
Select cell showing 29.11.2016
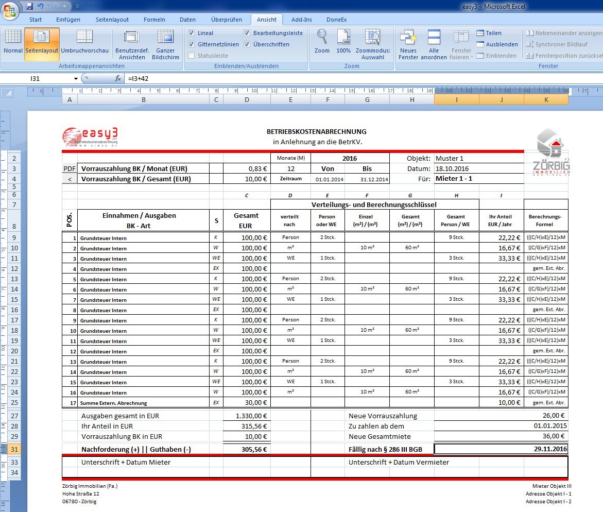pos(501,449)
